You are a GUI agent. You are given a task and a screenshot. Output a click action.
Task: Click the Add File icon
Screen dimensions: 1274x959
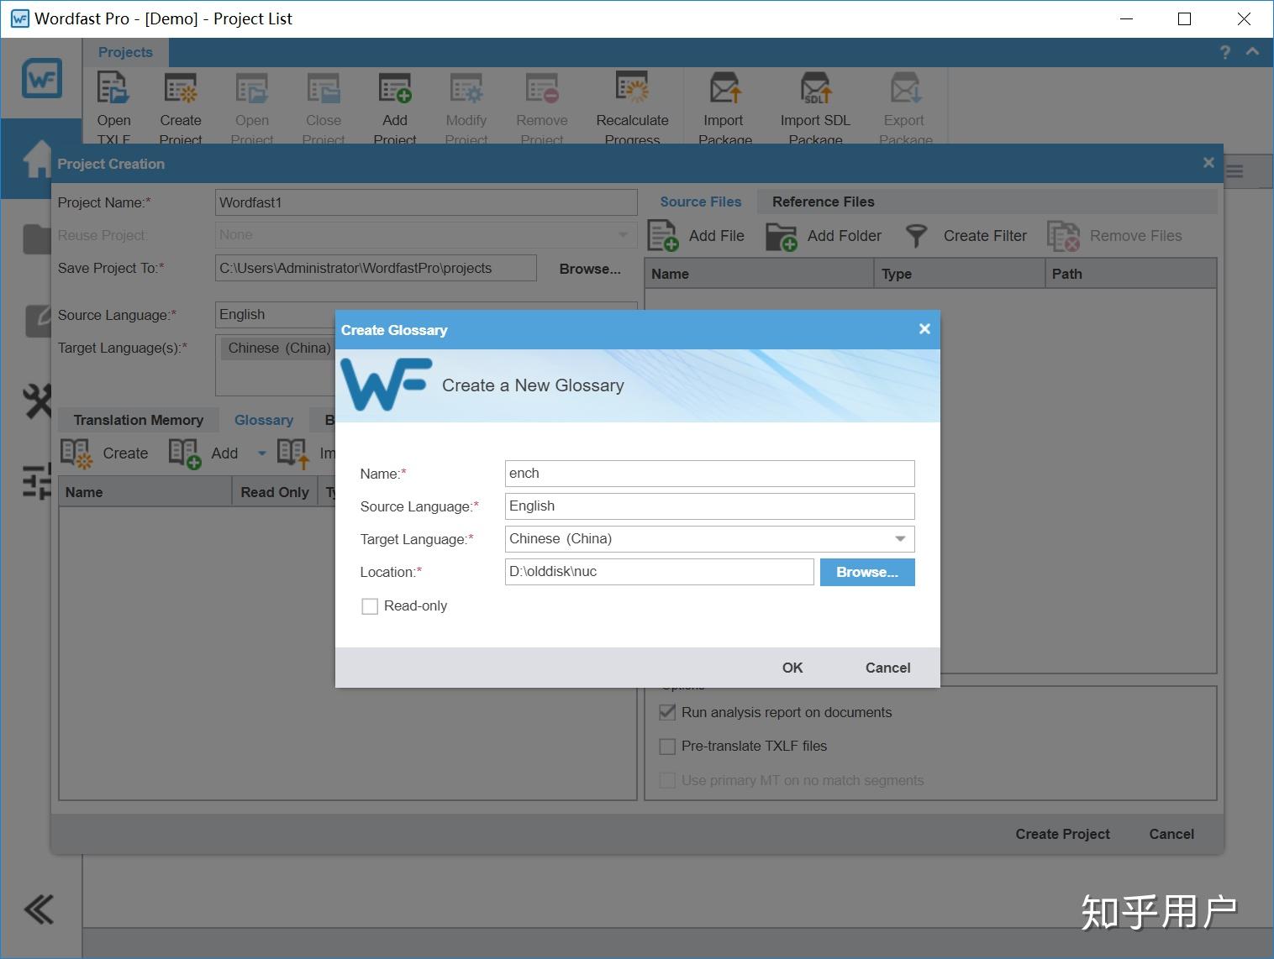pyautogui.click(x=663, y=236)
